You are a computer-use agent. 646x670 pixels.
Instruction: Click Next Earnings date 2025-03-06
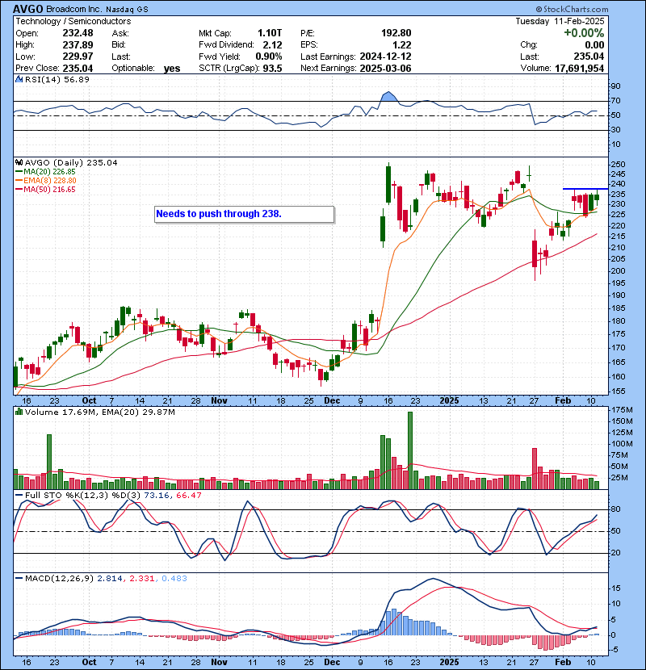(385, 69)
